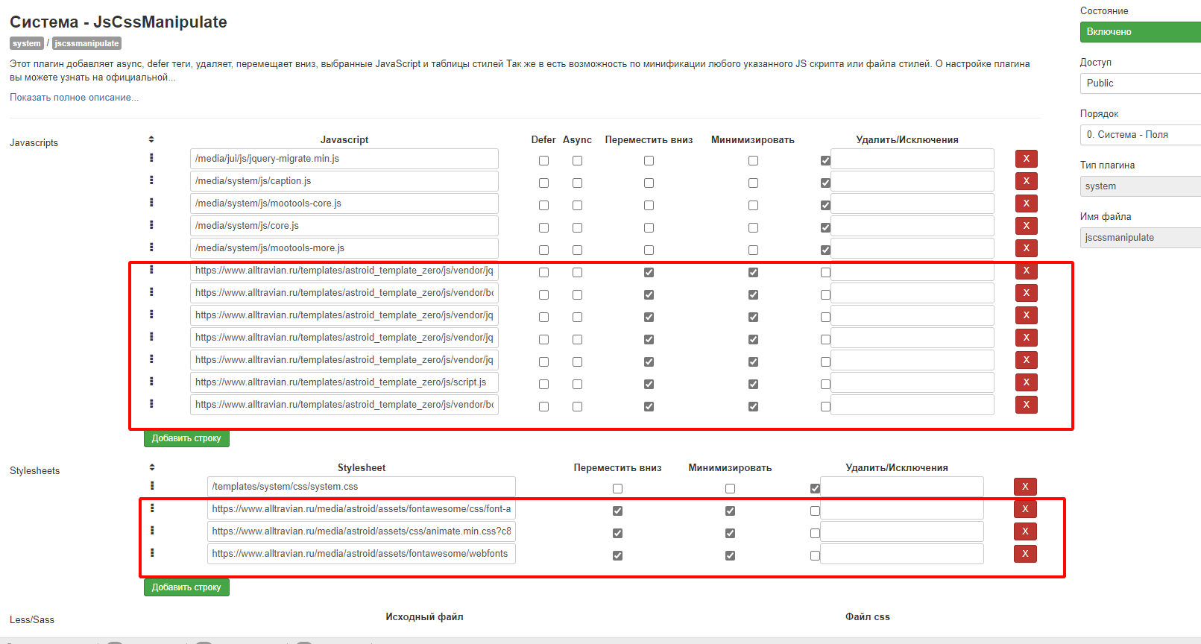Remove the core.js script row
The height and width of the screenshot is (644, 1201).
coord(1026,226)
